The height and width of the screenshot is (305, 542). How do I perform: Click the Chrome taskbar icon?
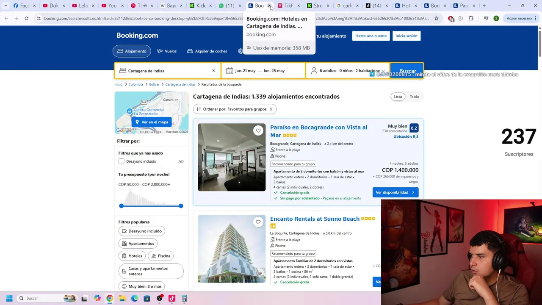pyautogui.click(x=110, y=298)
